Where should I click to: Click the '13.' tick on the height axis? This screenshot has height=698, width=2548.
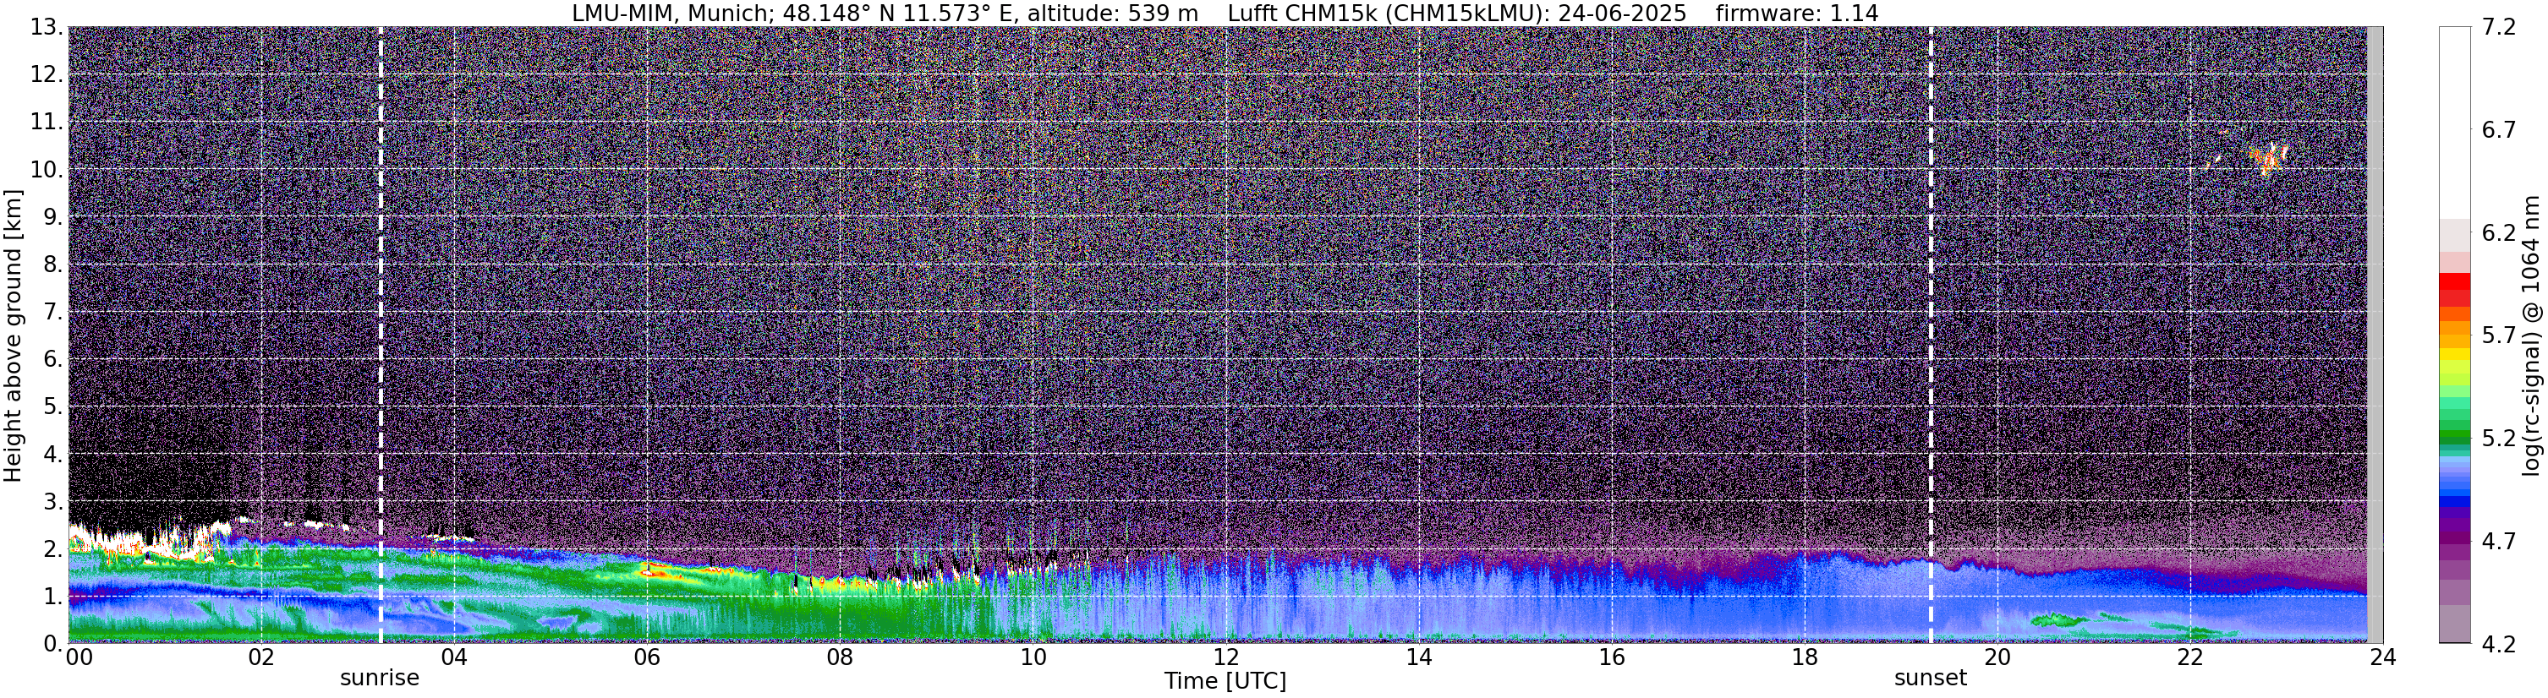point(47,27)
